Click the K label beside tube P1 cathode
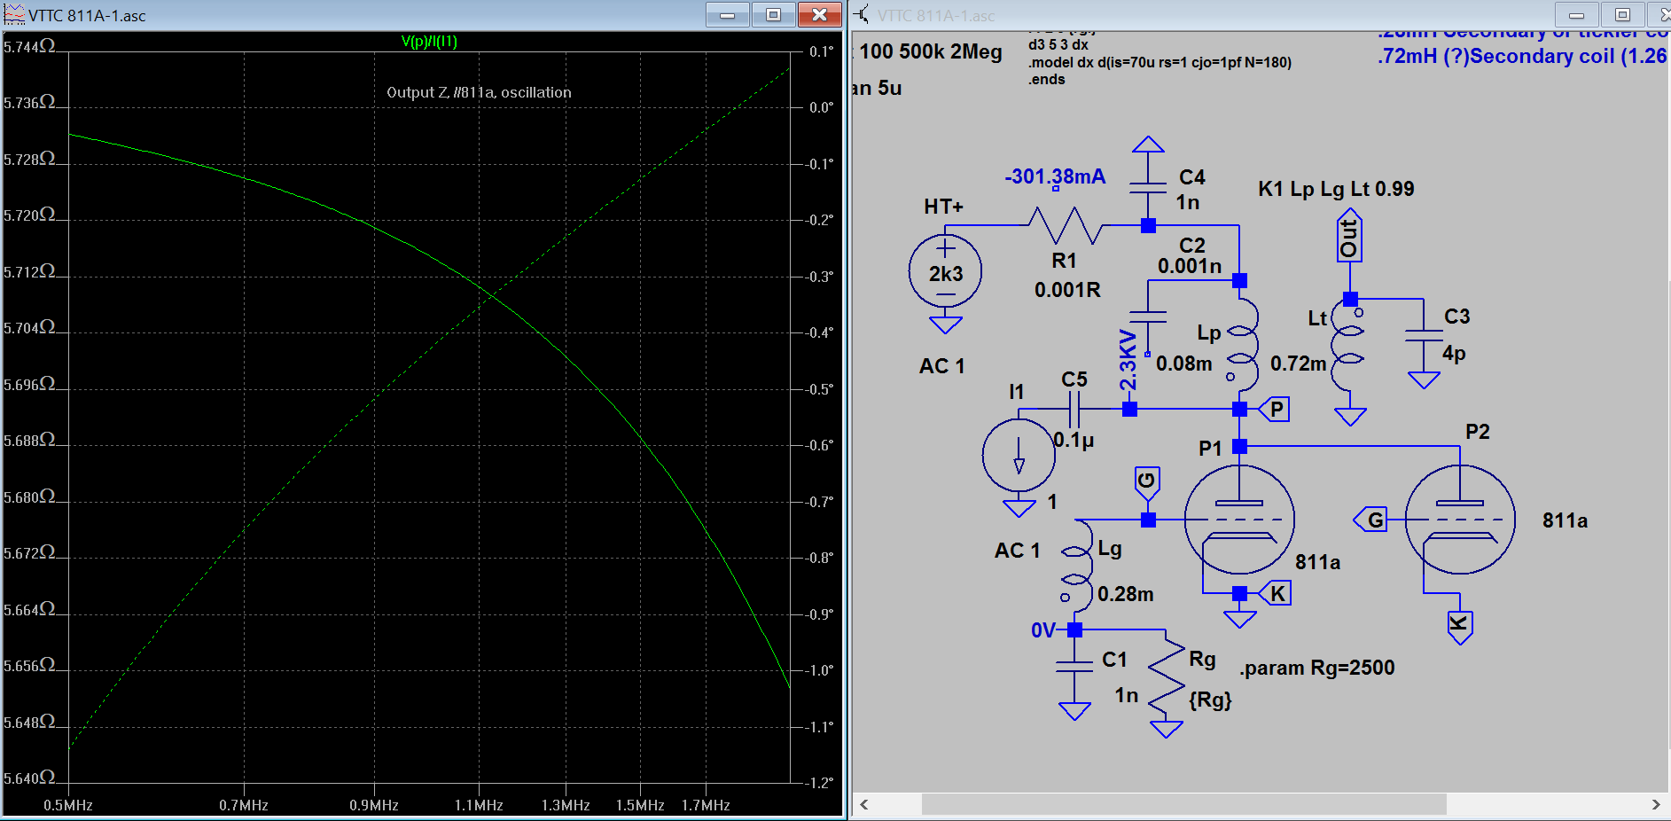Image resolution: width=1671 pixels, height=821 pixels. pos(1276,593)
